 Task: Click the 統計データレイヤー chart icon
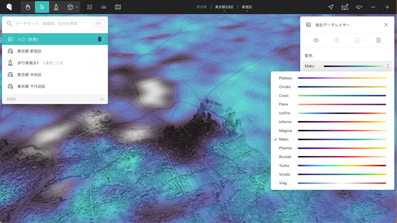(x=308, y=25)
